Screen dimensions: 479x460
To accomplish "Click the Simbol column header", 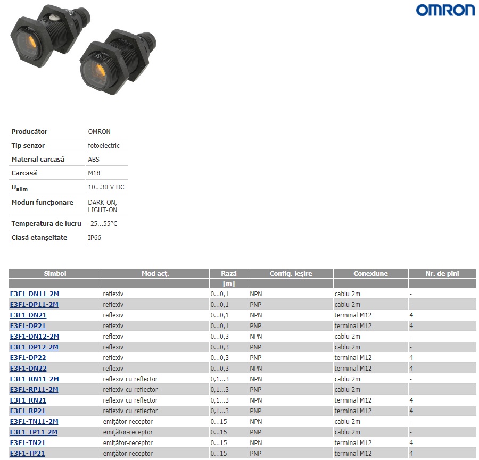I will click(55, 273).
